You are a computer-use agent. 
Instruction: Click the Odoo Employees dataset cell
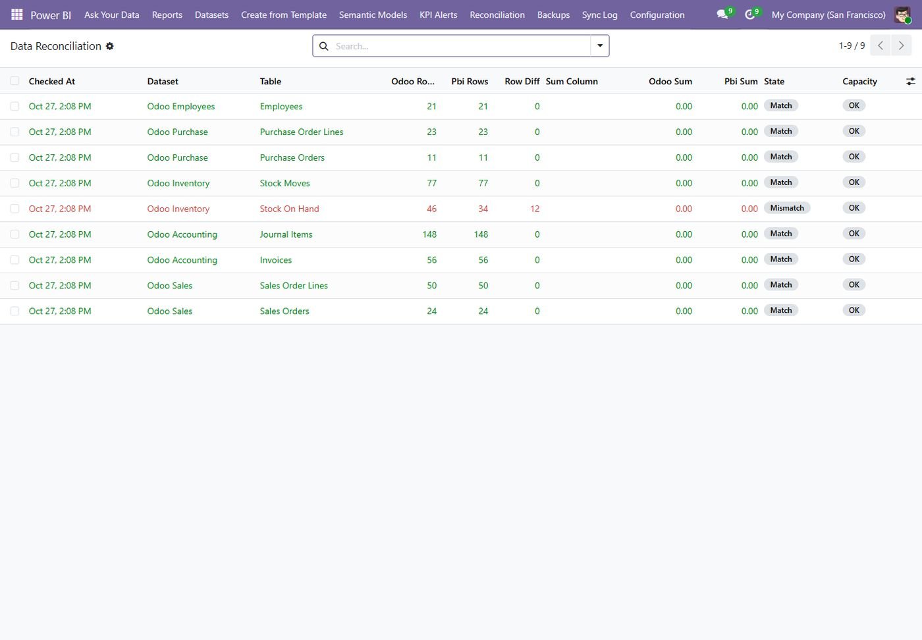pyautogui.click(x=181, y=106)
